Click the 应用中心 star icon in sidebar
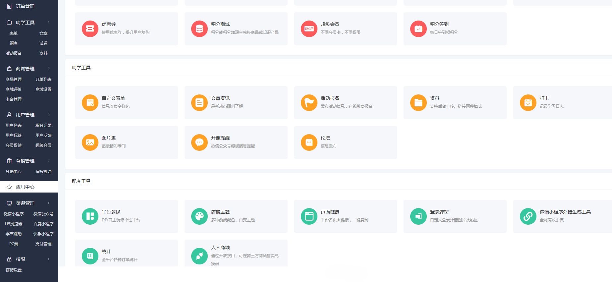The width and height of the screenshot is (612, 282). [x=9, y=187]
